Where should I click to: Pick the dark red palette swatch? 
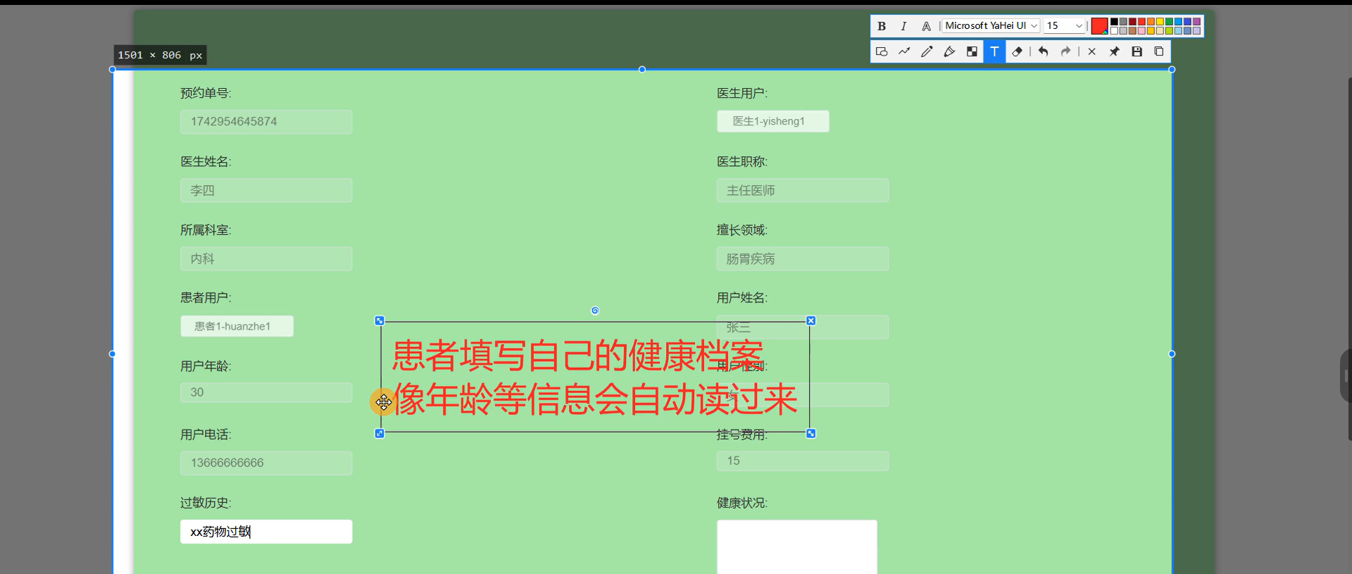point(1132,21)
